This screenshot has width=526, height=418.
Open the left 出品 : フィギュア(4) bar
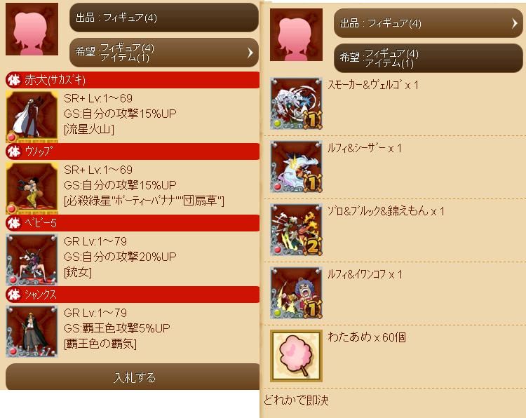click(164, 18)
